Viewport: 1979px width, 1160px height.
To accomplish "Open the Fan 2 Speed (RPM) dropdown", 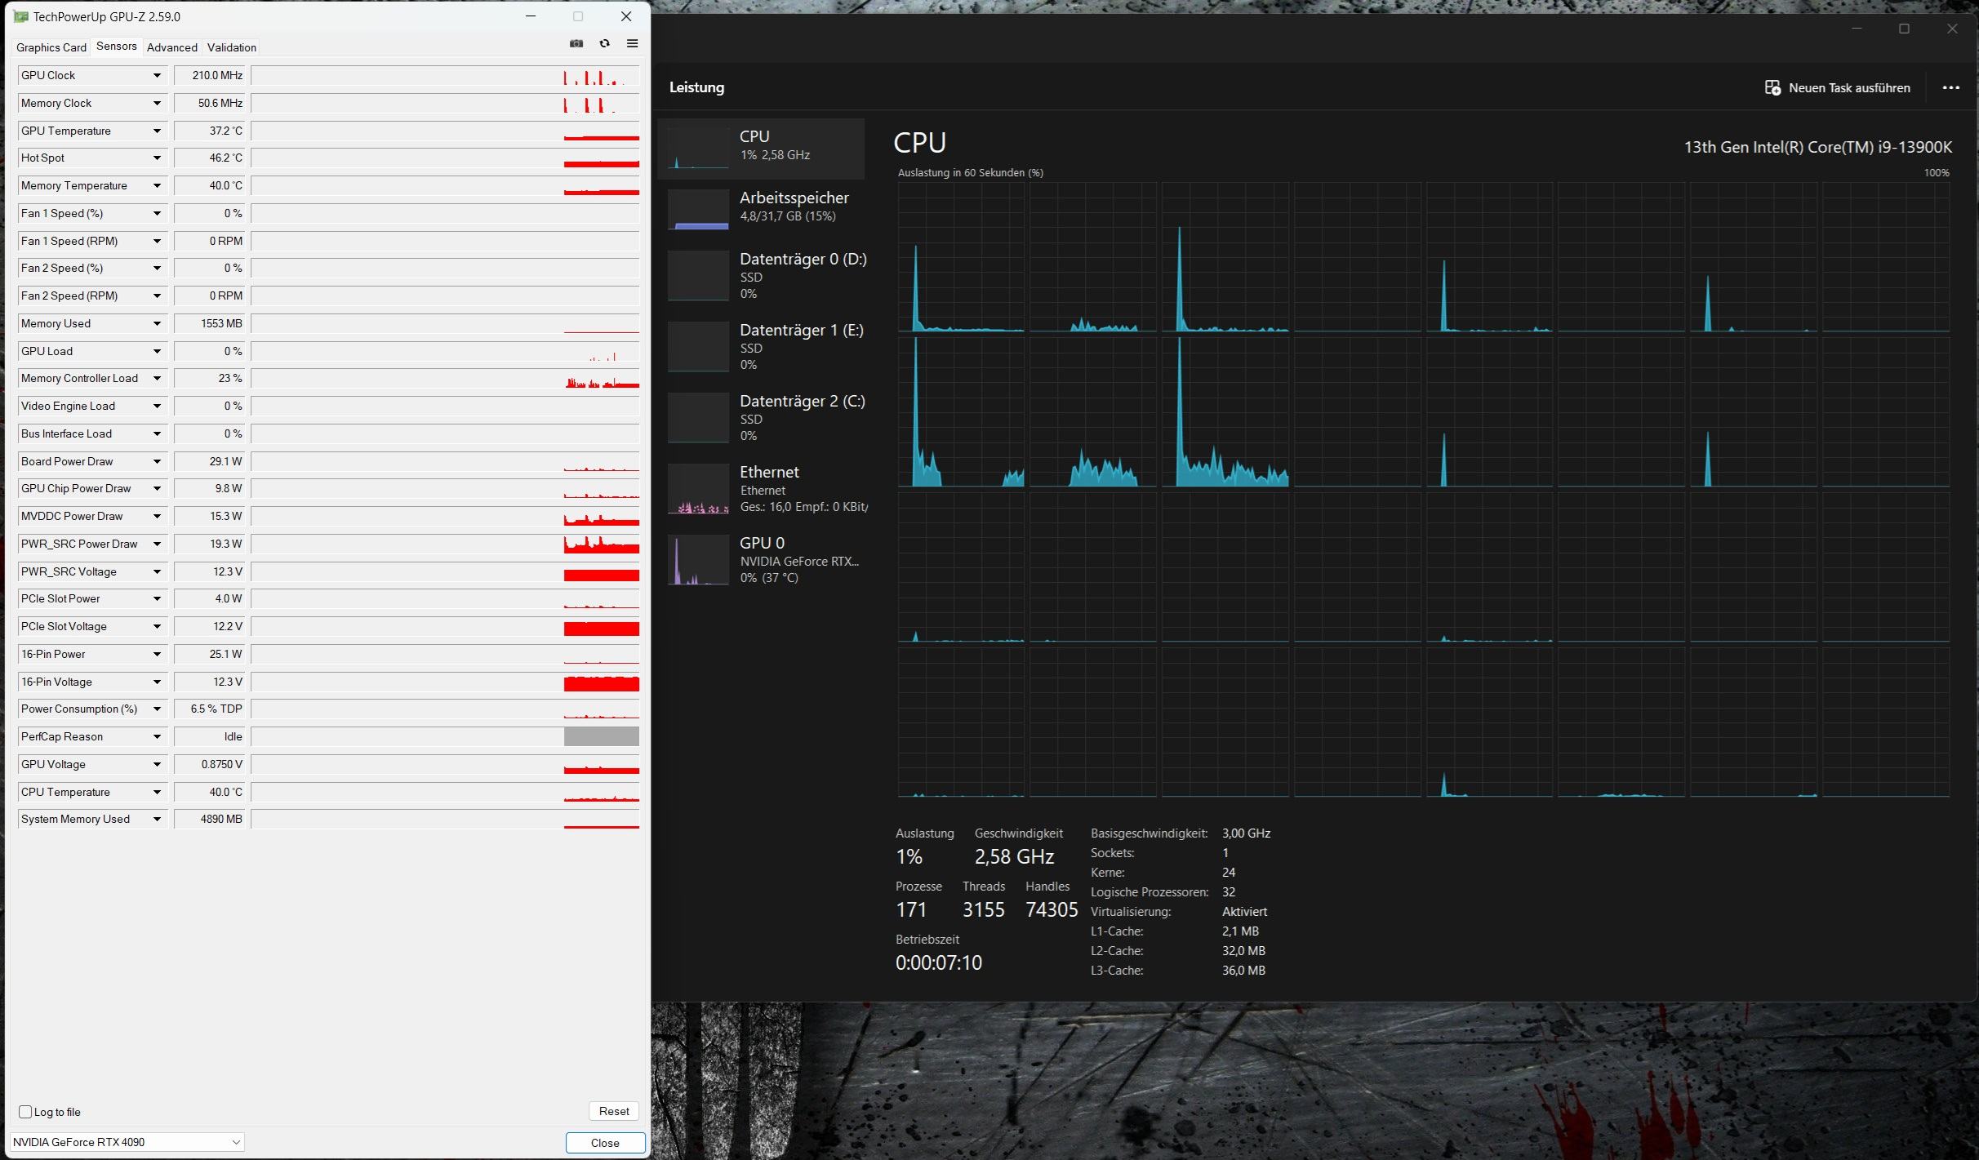I will point(157,296).
